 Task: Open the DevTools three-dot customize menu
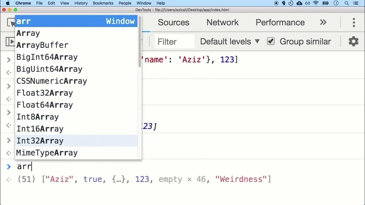click(x=354, y=22)
